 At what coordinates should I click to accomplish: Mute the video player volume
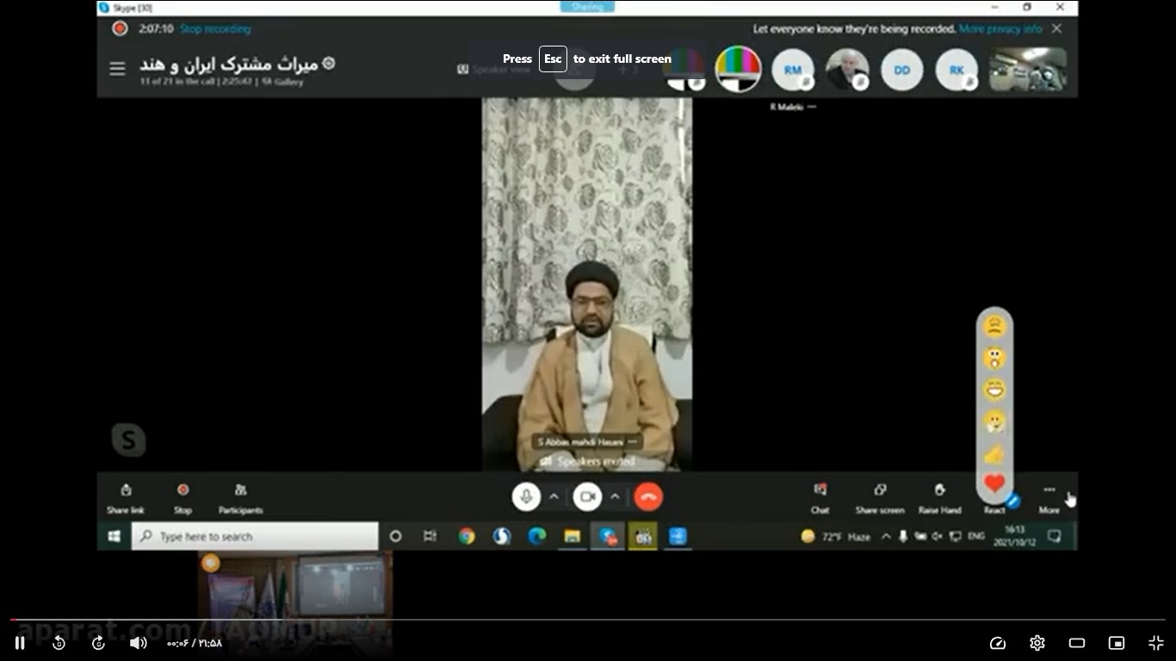pos(138,643)
